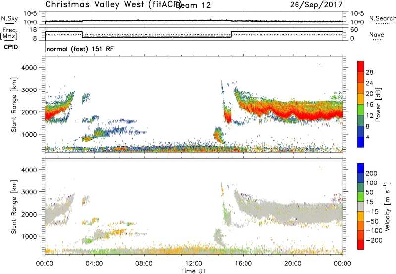Image resolution: width=396 pixels, height=274 pixels.
Task: Click the frequency step-up line at 15:00
Action: (x=231, y=34)
